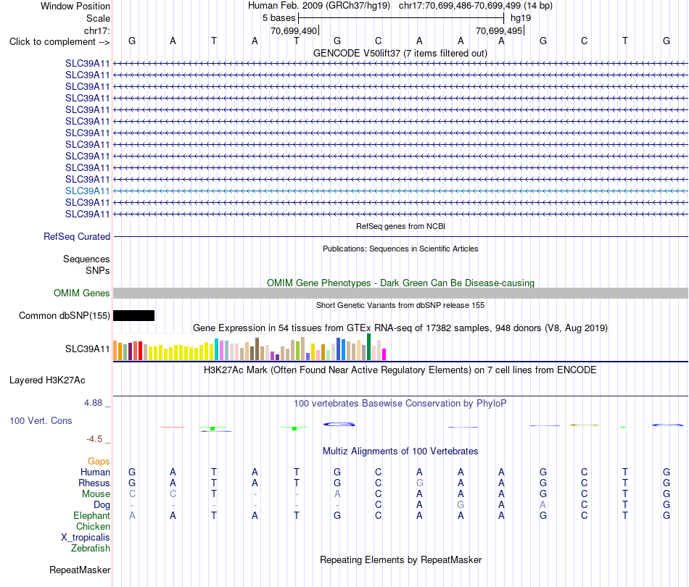Click the RepeatMasker track label
This screenshot has height=587, width=689.
click(x=80, y=570)
